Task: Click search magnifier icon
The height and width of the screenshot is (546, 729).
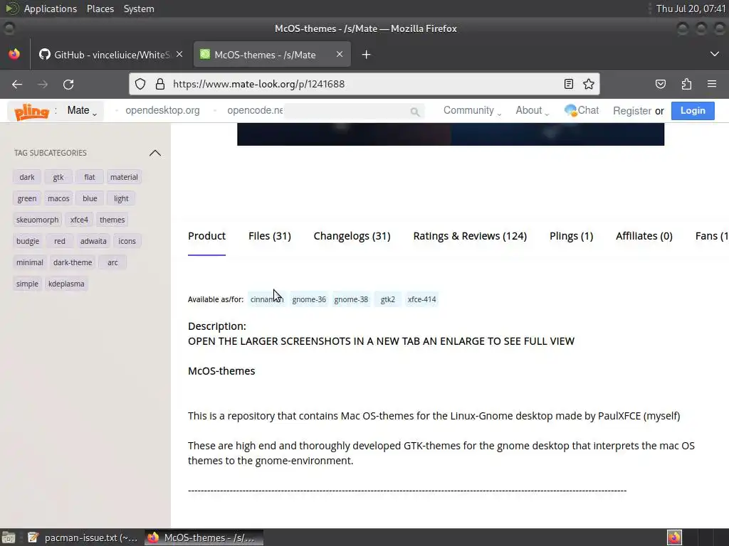Action: (415, 112)
